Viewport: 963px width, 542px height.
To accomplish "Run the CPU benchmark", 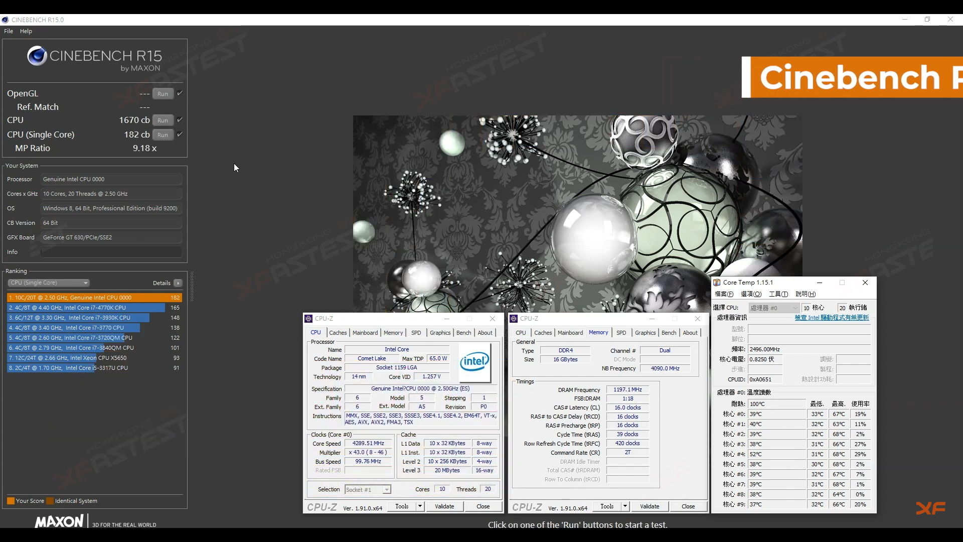I will coord(163,120).
